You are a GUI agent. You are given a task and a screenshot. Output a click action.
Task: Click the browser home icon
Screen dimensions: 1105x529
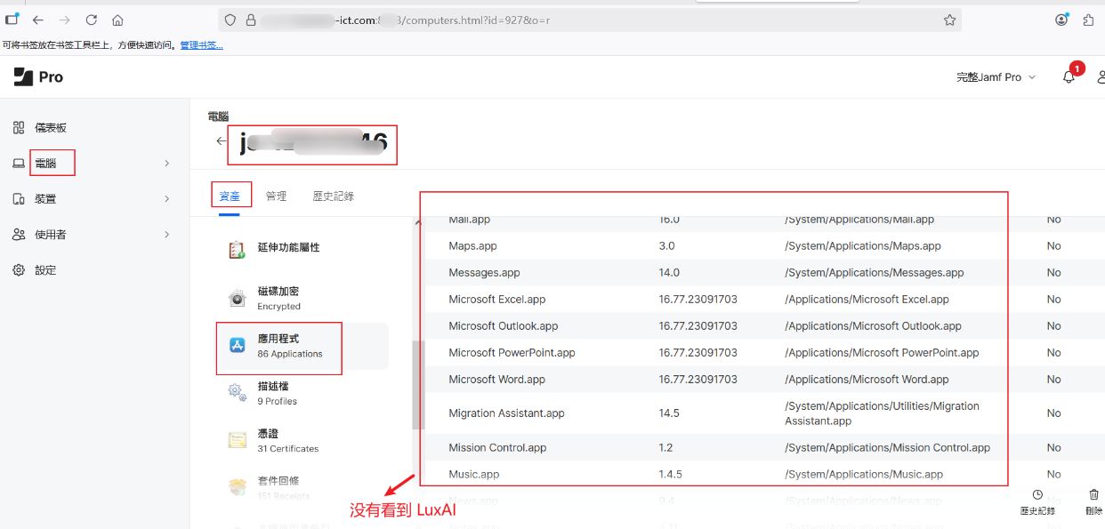pos(118,20)
